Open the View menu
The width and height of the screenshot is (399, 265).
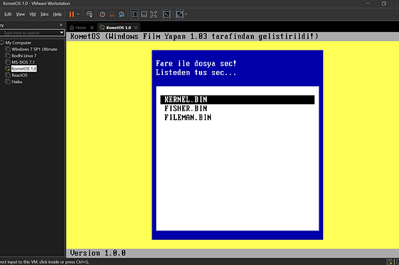[x=21, y=14]
